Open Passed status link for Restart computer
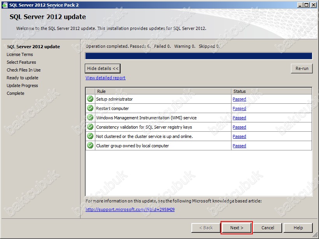Screen dimensions: 319x239 click(x=239, y=108)
